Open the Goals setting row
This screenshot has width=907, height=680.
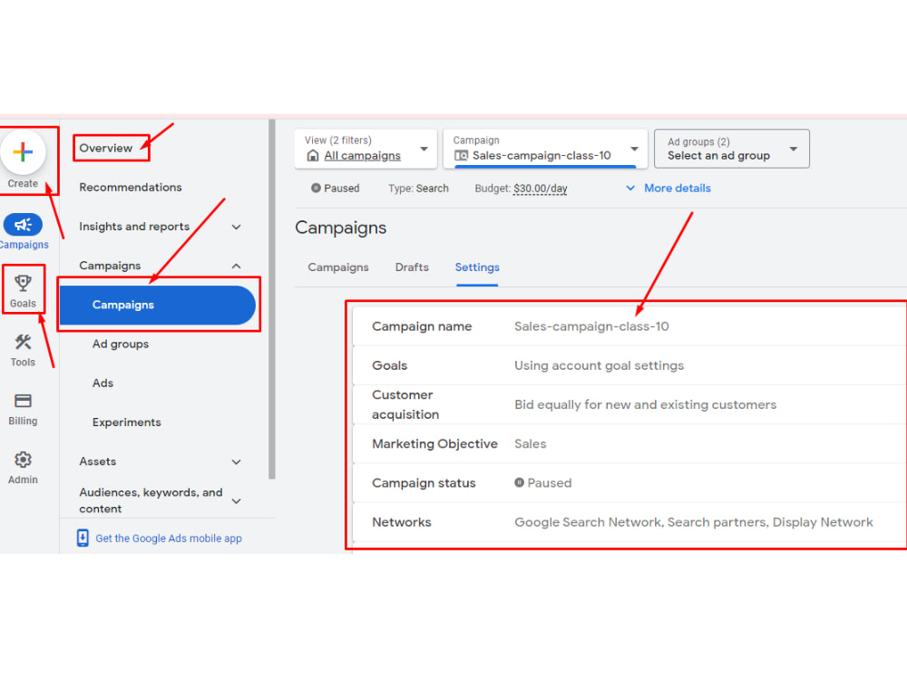(629, 365)
